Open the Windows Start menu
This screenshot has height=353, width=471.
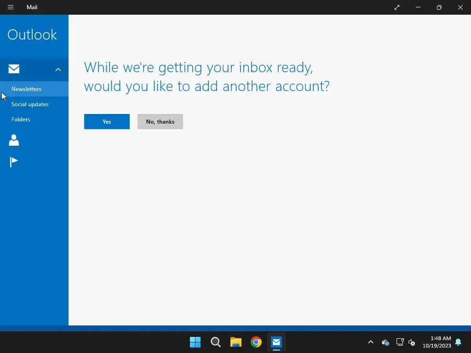[195, 342]
